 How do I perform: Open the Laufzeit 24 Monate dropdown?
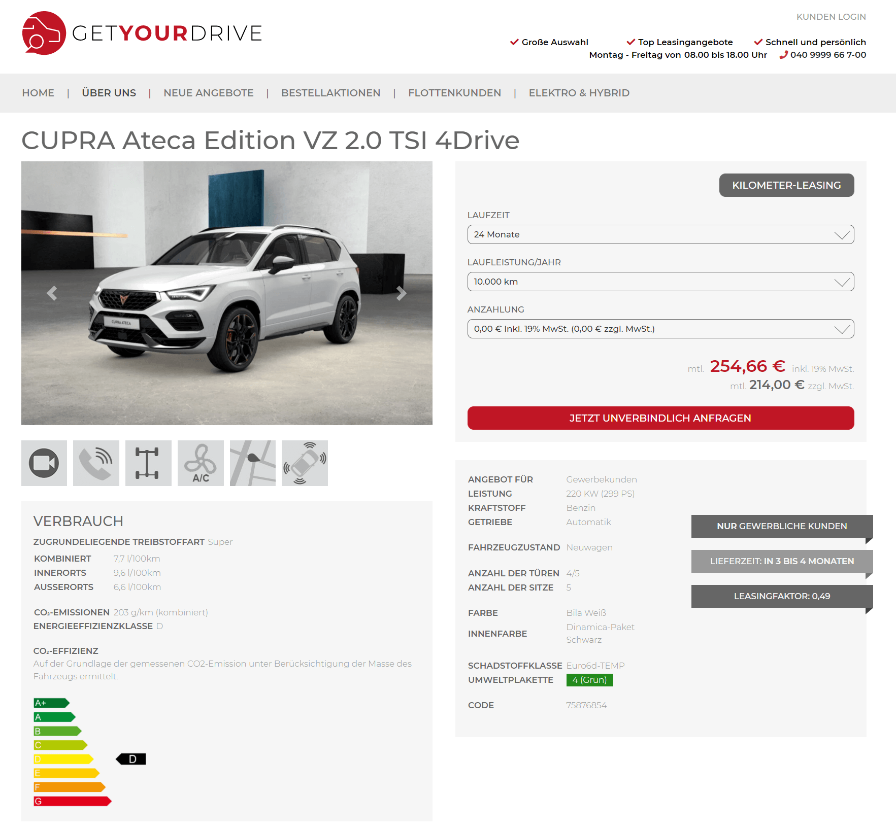[x=660, y=234]
